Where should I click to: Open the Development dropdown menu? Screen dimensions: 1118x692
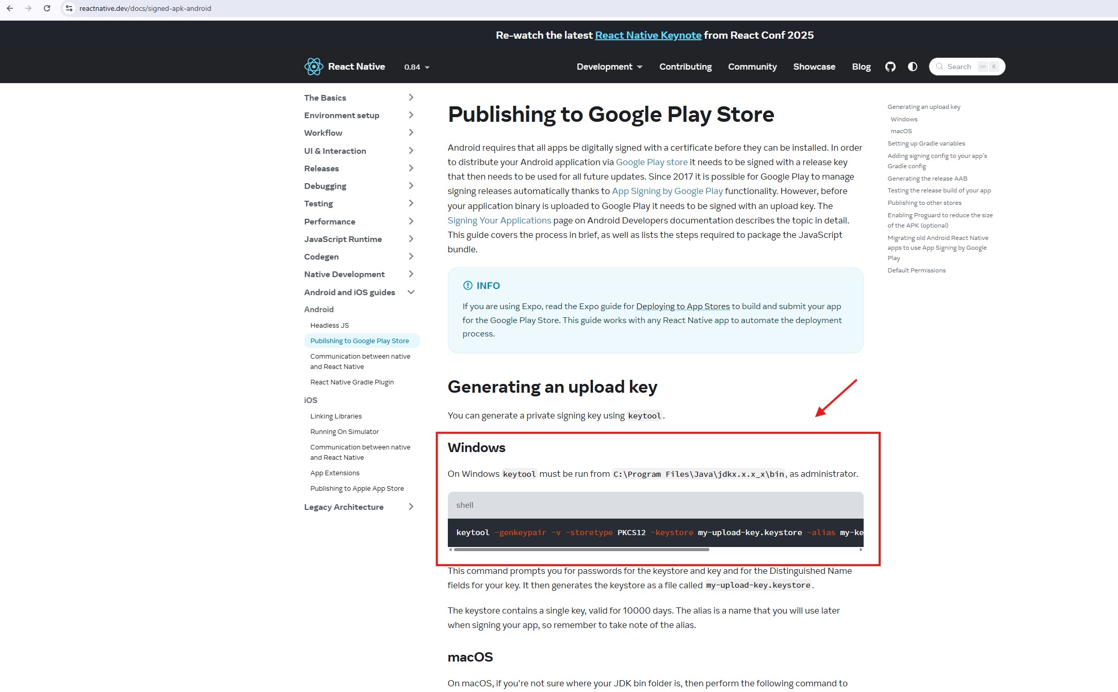pos(609,67)
